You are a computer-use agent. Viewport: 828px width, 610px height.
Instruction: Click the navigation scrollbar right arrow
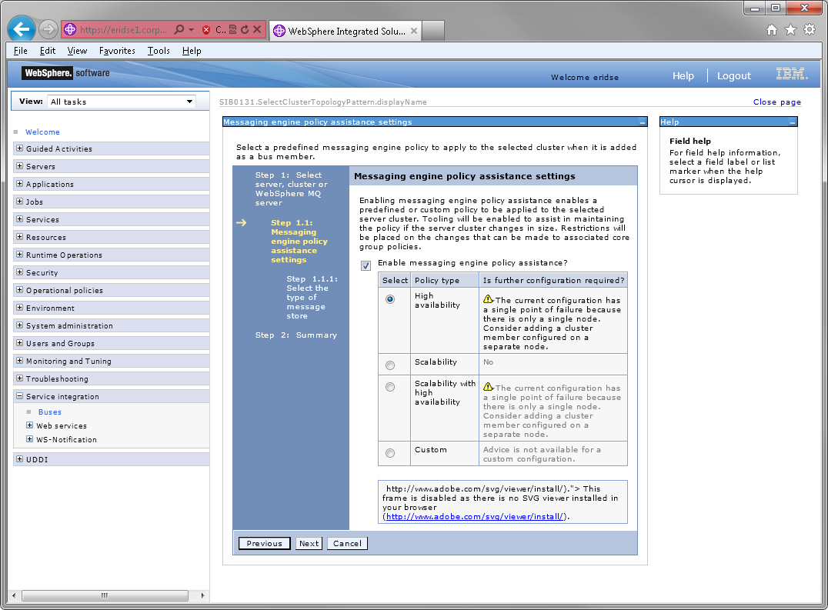coord(202,595)
